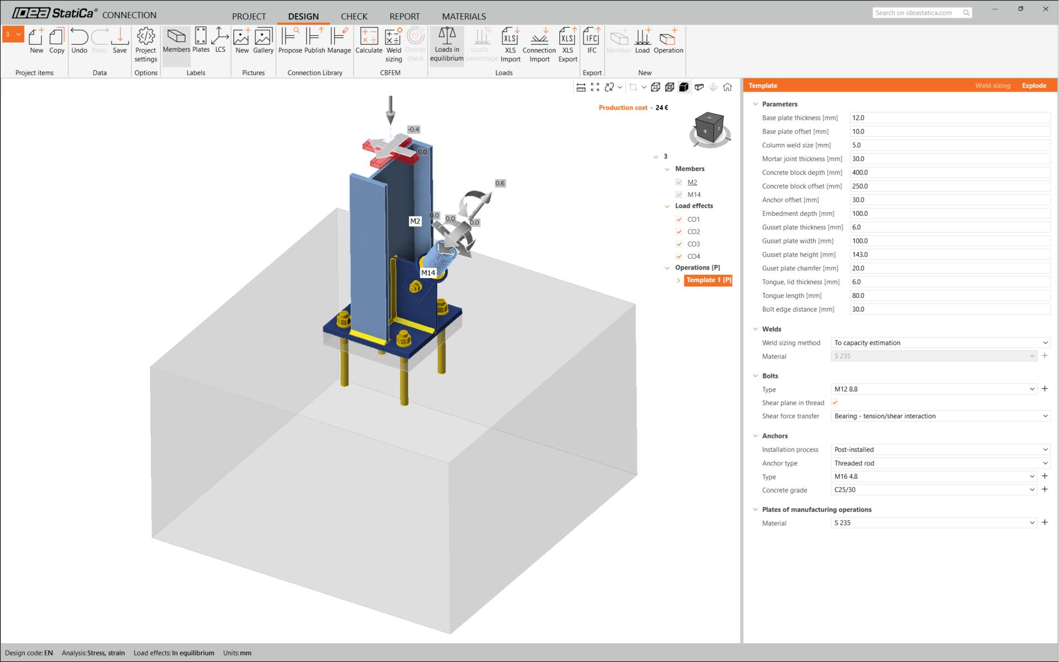
Task: Switch to the CHECK tab
Action: coord(354,16)
